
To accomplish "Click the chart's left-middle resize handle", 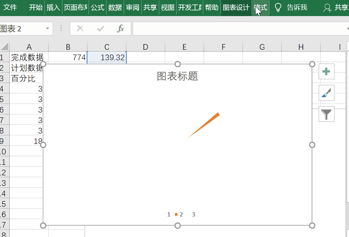I will [43, 145].
